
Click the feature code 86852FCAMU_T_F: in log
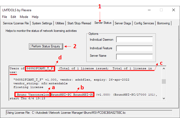pyautogui.click(x=40, y=68)
